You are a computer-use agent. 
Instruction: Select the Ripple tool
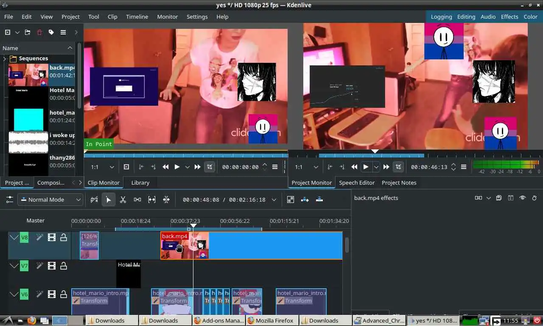[166, 200]
